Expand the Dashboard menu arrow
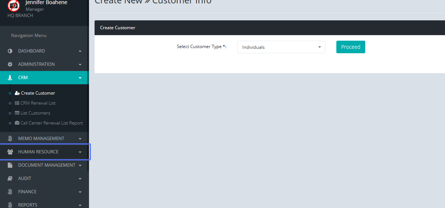The height and width of the screenshot is (208, 445). coord(80,51)
